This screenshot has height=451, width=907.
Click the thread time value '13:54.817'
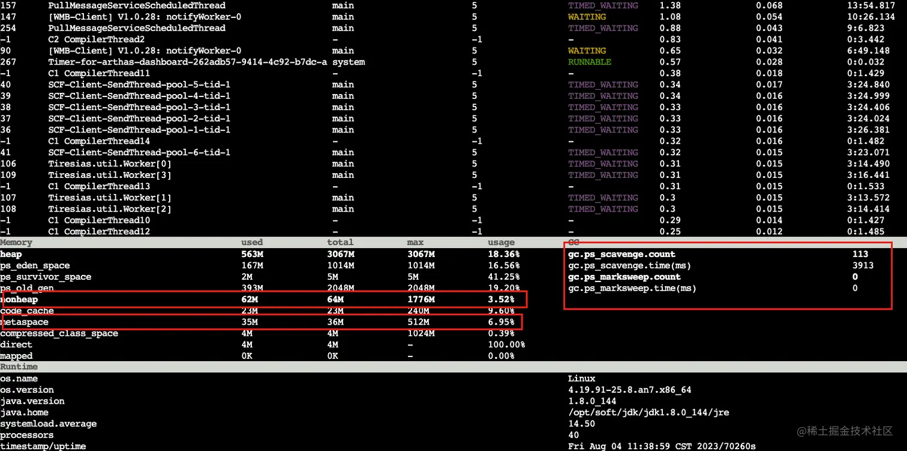tap(870, 5)
